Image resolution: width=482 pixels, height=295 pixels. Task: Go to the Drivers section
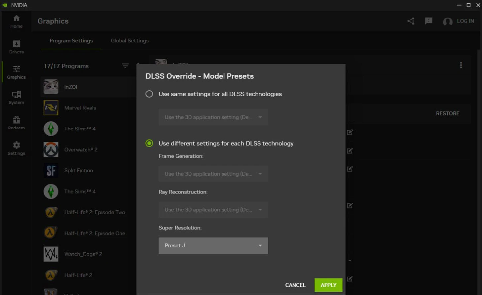click(16, 47)
